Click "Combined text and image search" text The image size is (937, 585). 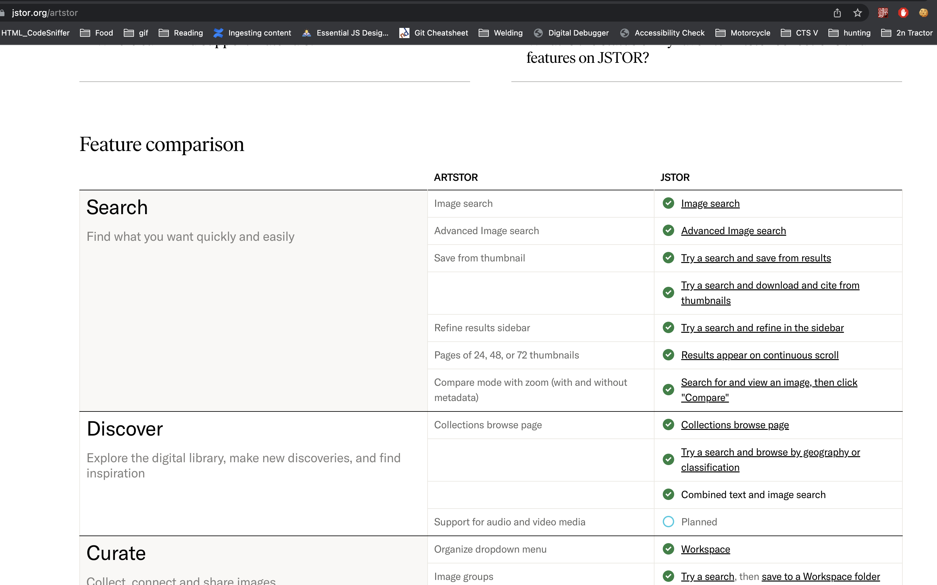[753, 495]
